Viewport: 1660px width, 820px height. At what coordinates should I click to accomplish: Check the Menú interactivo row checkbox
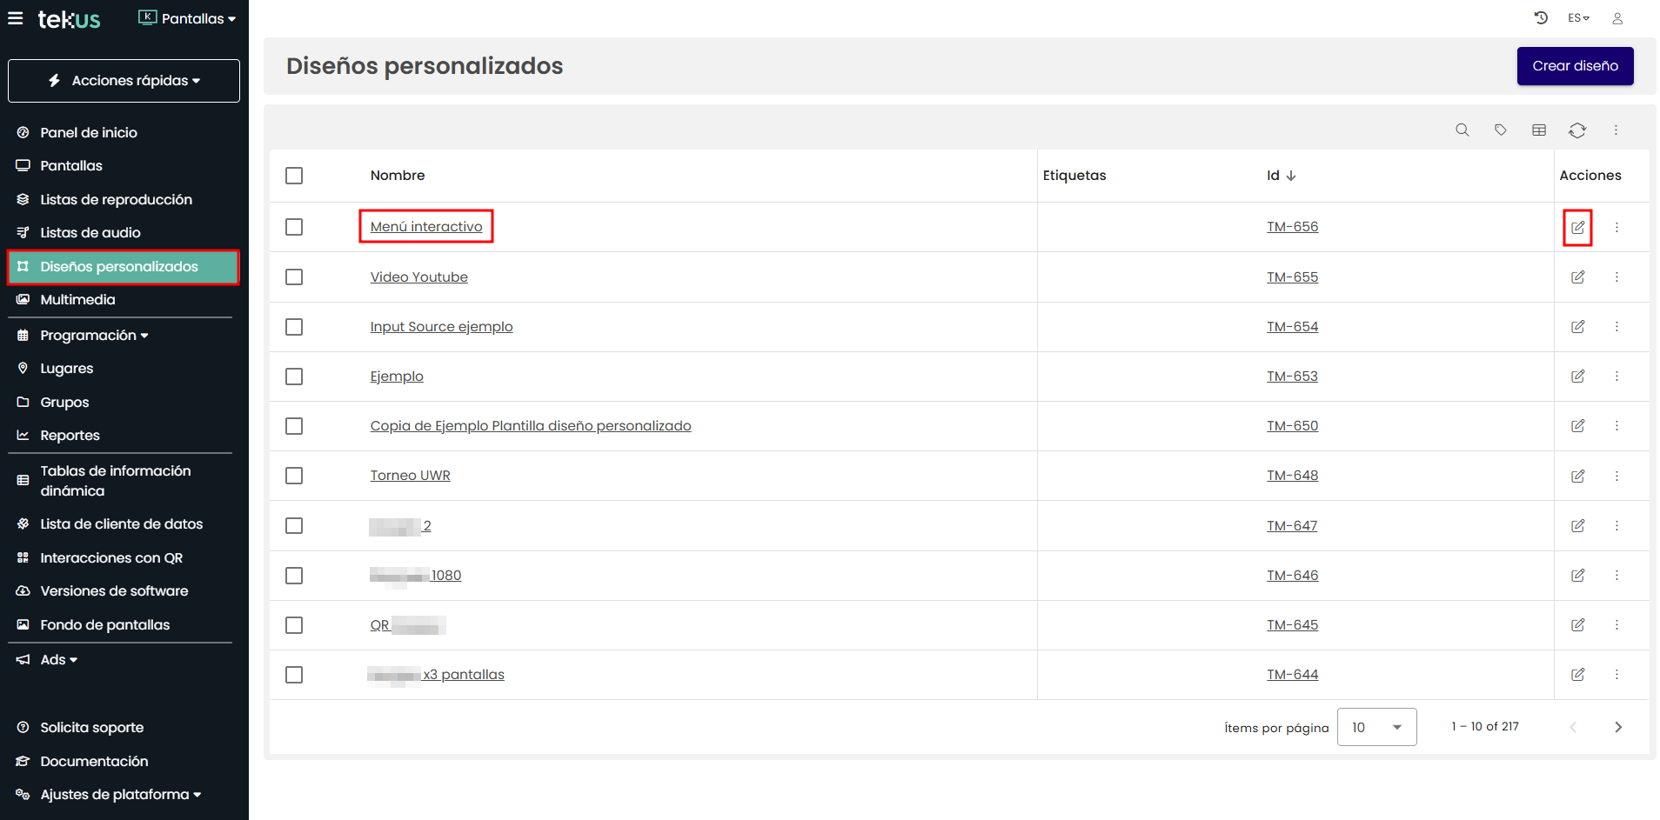click(294, 227)
